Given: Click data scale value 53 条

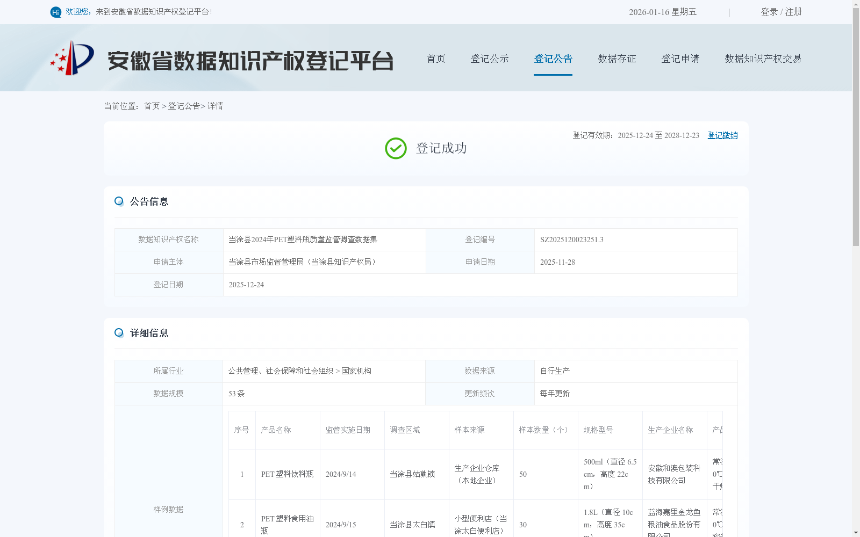Looking at the screenshot, I should pyautogui.click(x=236, y=394).
